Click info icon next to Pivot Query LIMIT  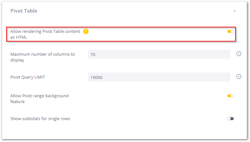(239, 77)
